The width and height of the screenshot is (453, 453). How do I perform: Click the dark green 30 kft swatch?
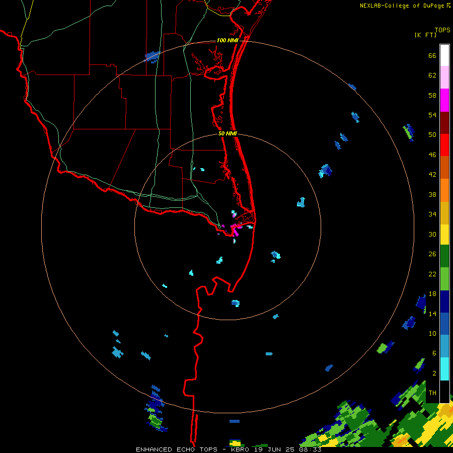click(444, 256)
